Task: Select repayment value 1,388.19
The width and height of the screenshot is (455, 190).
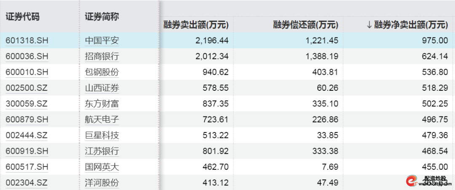Action: pyautogui.click(x=322, y=56)
